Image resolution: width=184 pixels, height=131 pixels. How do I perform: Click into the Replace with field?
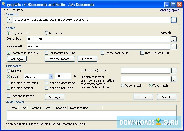pyautogui.click(x=98, y=47)
